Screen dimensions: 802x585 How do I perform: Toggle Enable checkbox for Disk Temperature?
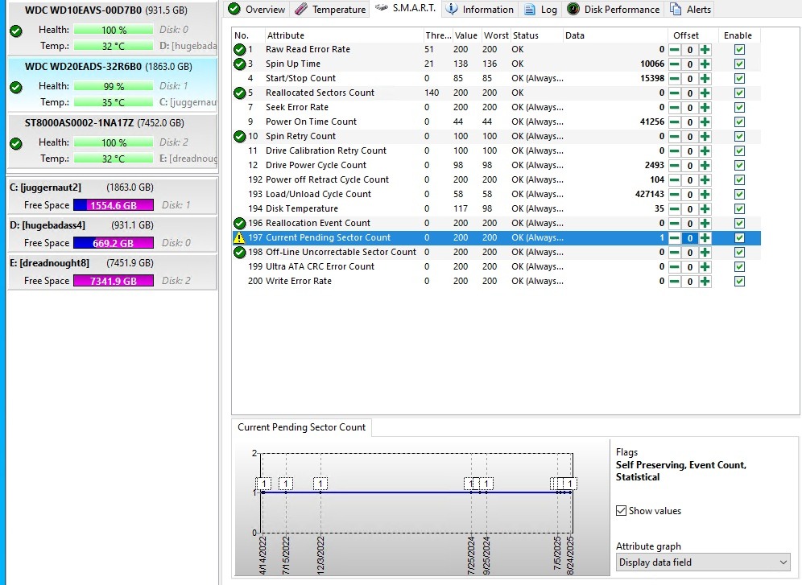[739, 209]
